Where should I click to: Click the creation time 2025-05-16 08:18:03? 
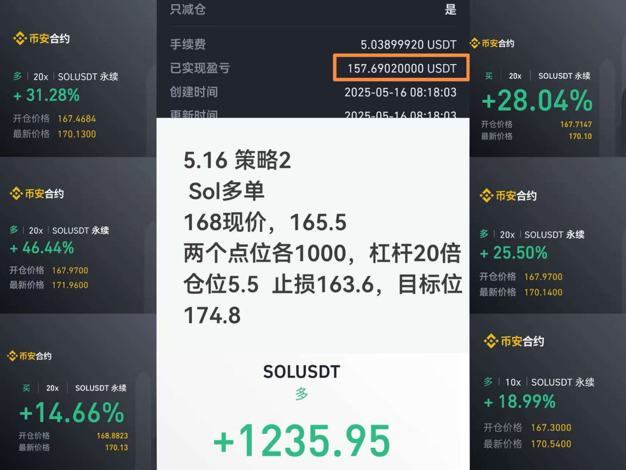pos(401,92)
